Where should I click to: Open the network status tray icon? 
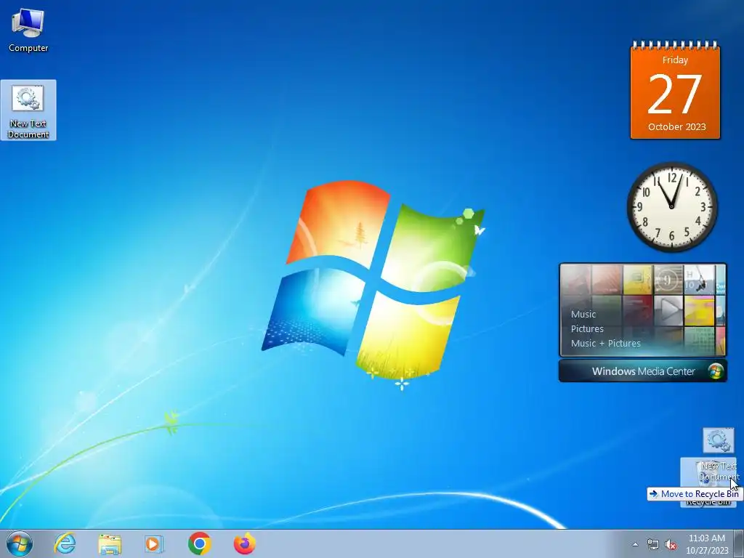pos(653,545)
